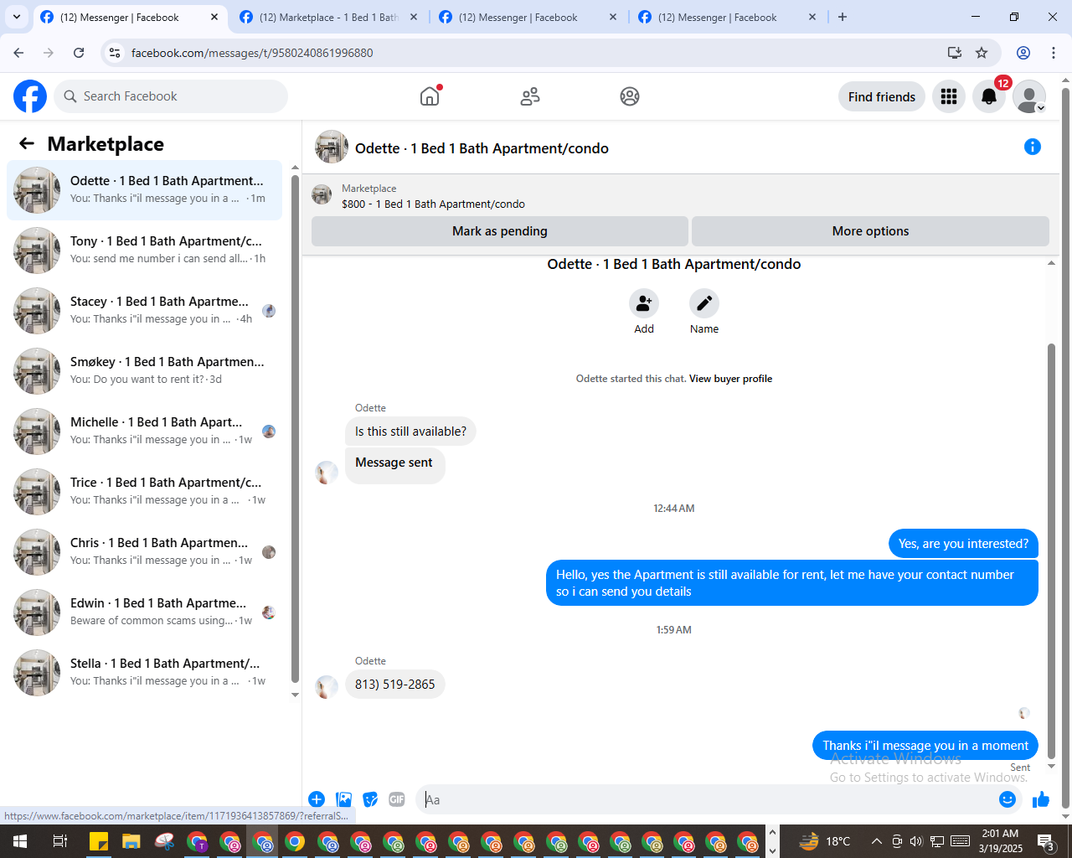Choose a sticker icon in composer
The width and height of the screenshot is (1072, 858).
click(x=370, y=799)
